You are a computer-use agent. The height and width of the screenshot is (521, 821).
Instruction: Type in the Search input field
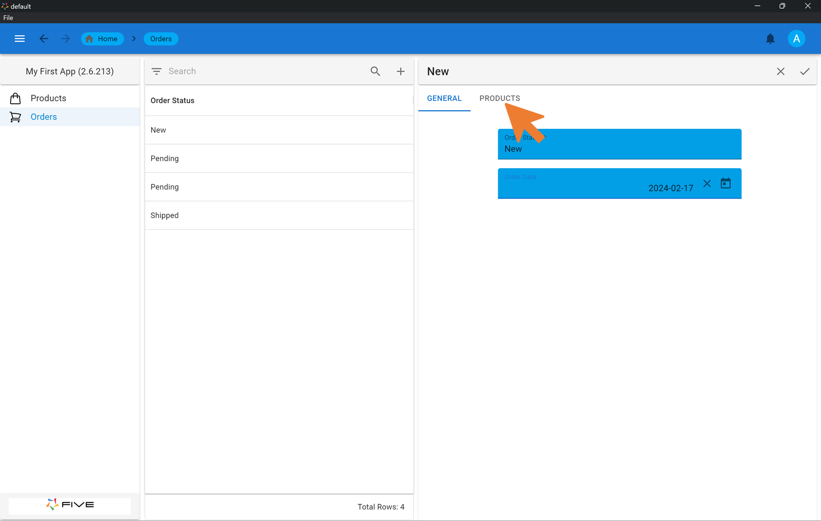[255, 71]
